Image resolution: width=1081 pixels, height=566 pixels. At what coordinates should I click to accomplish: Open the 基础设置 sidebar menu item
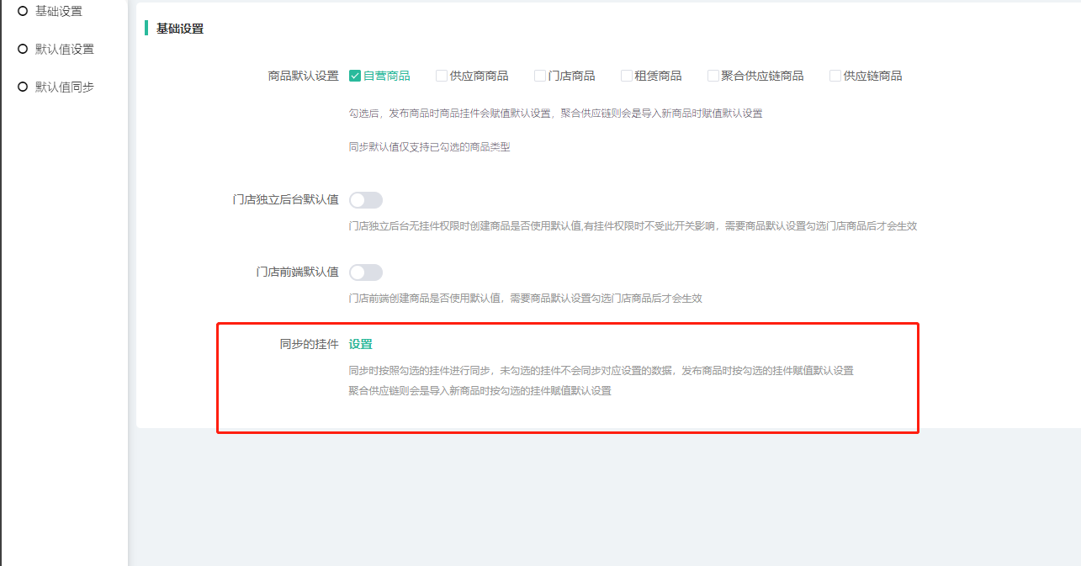coord(58,11)
